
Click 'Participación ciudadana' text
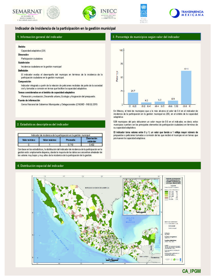[x=32, y=59]
